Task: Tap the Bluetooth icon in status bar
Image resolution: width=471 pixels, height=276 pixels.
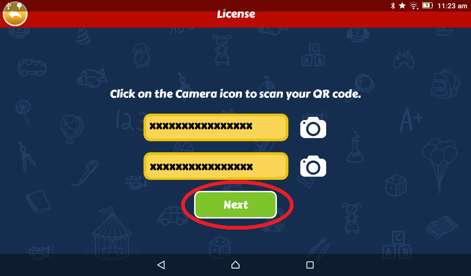Action: [393, 6]
